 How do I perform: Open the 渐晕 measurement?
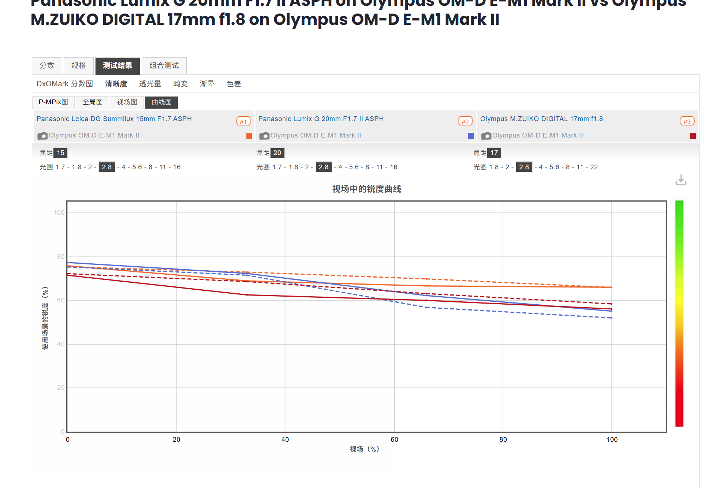207,84
